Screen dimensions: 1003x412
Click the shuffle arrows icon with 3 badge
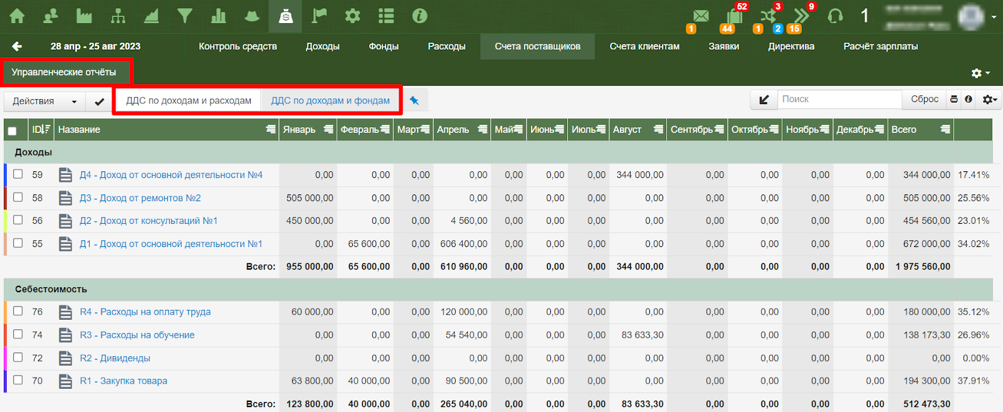[768, 16]
